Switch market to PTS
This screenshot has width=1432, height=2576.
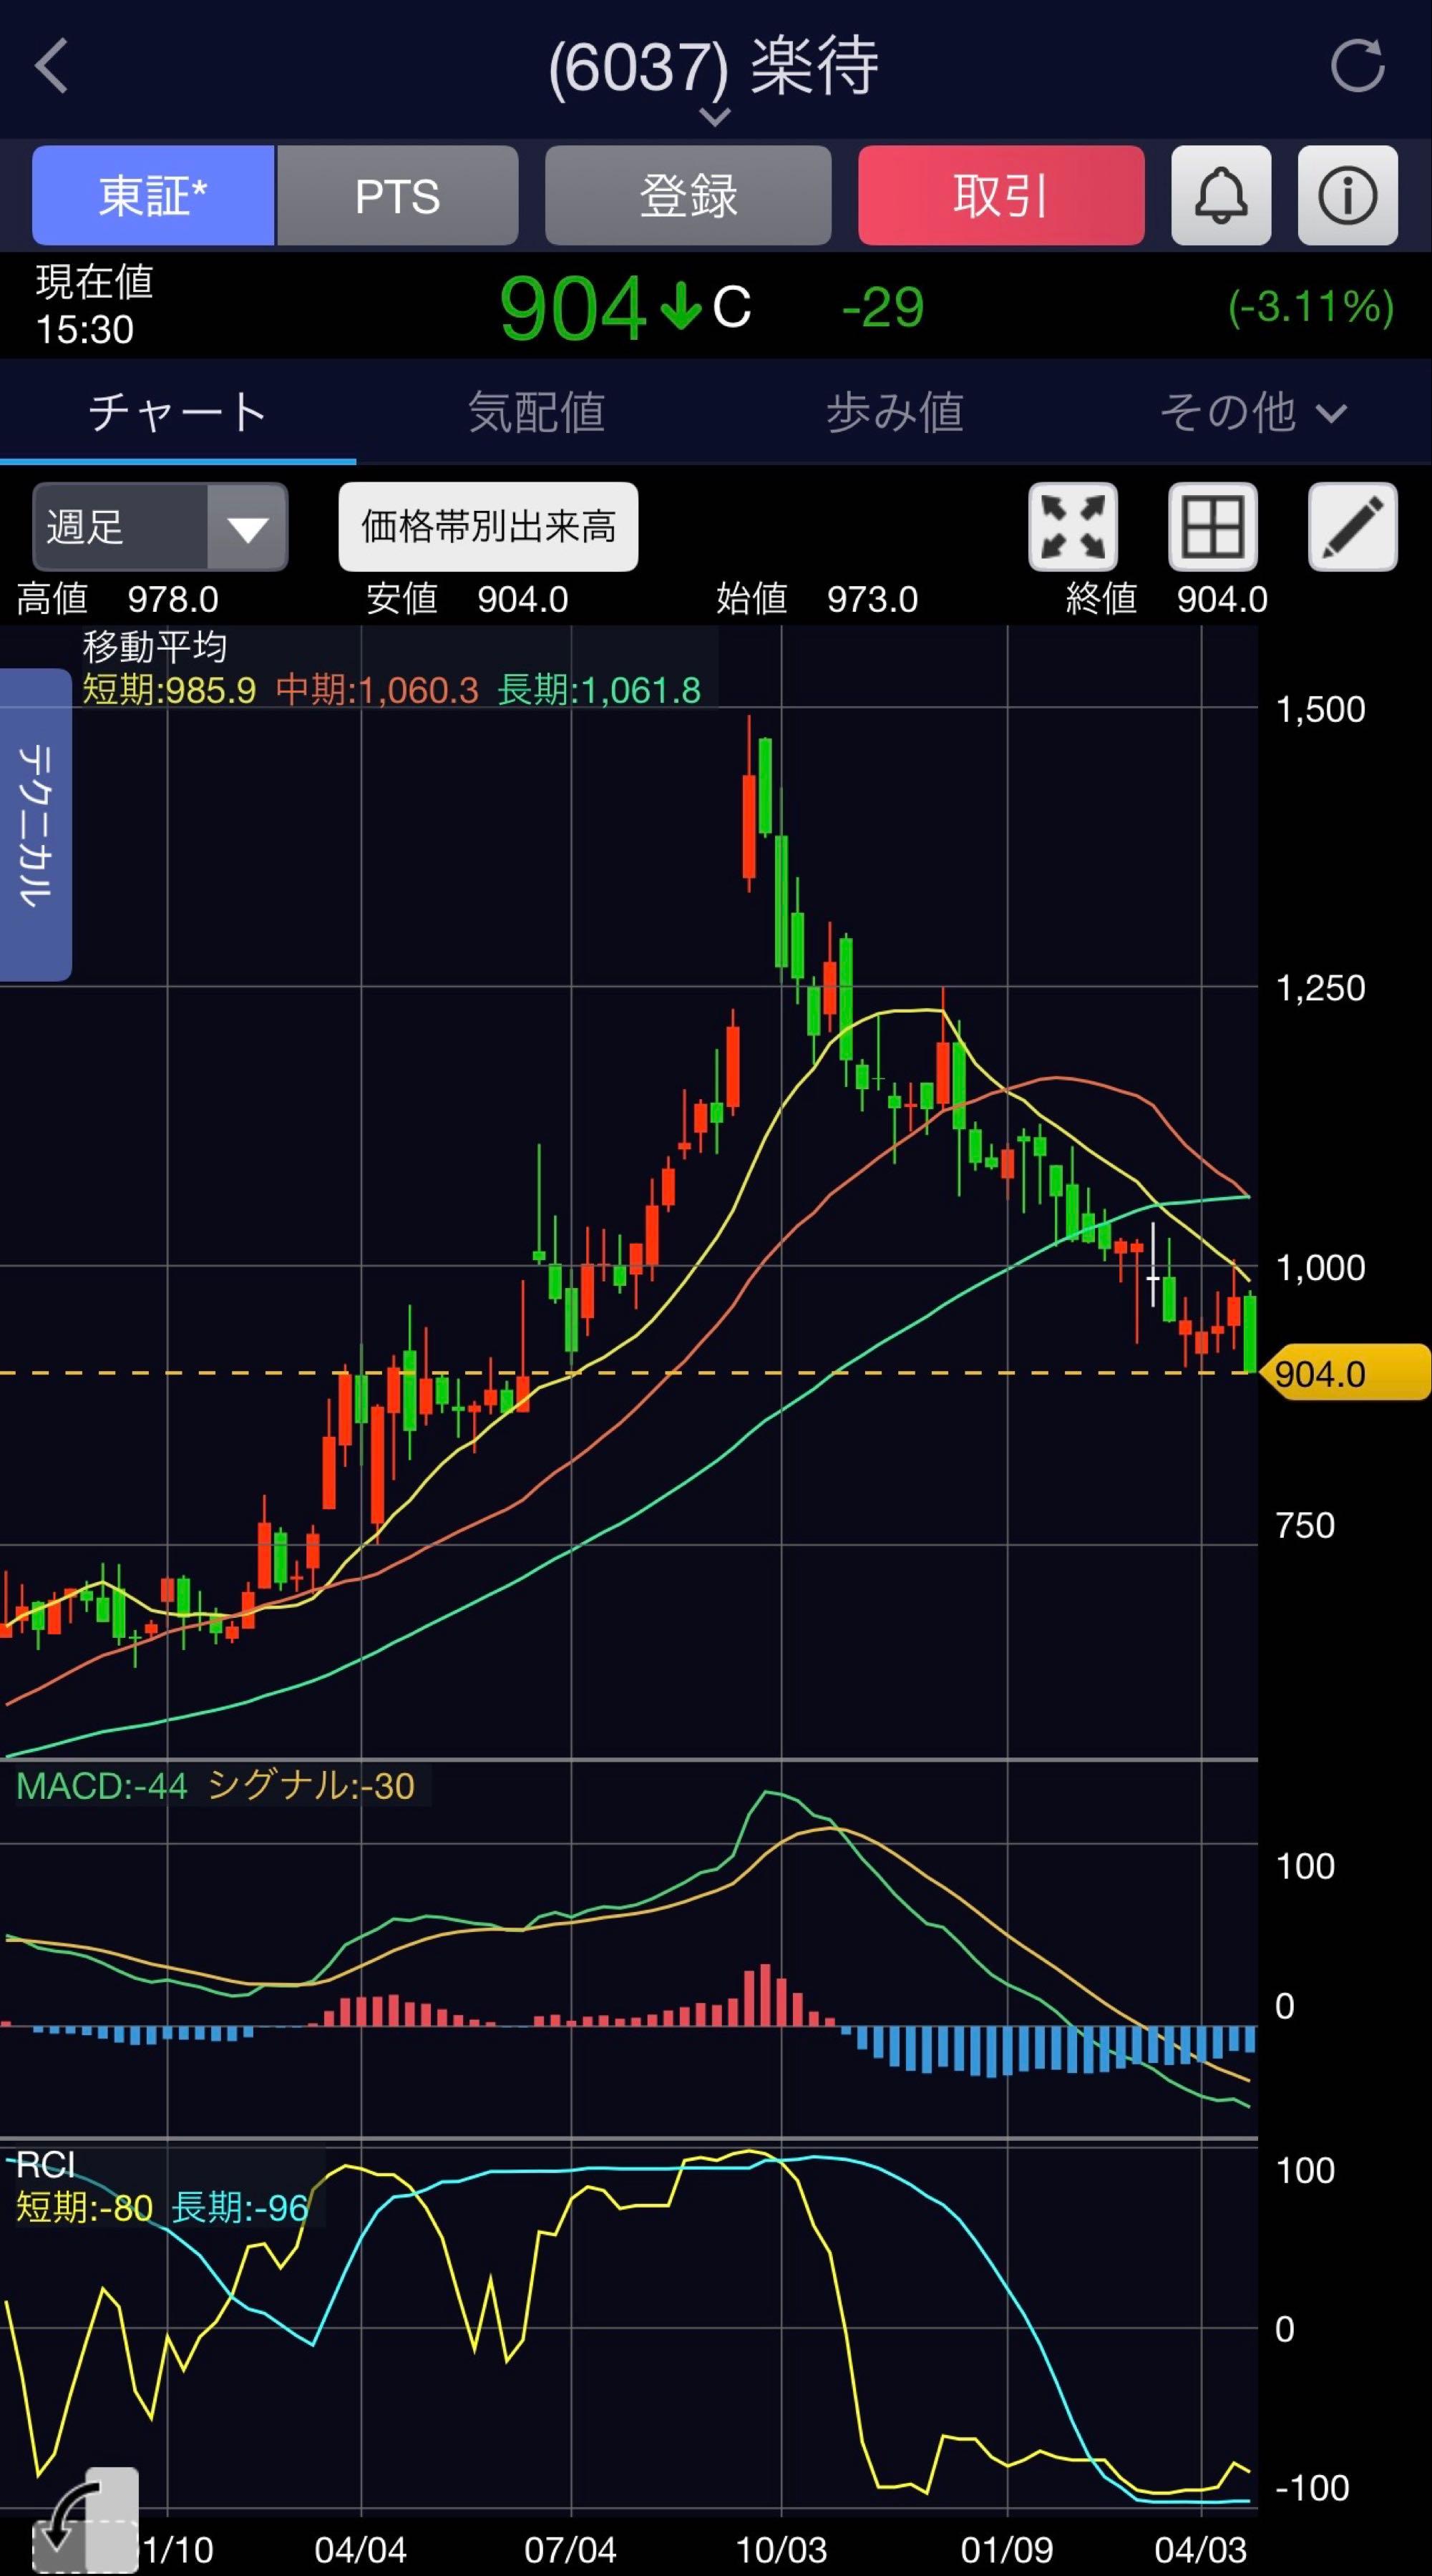pos(397,195)
